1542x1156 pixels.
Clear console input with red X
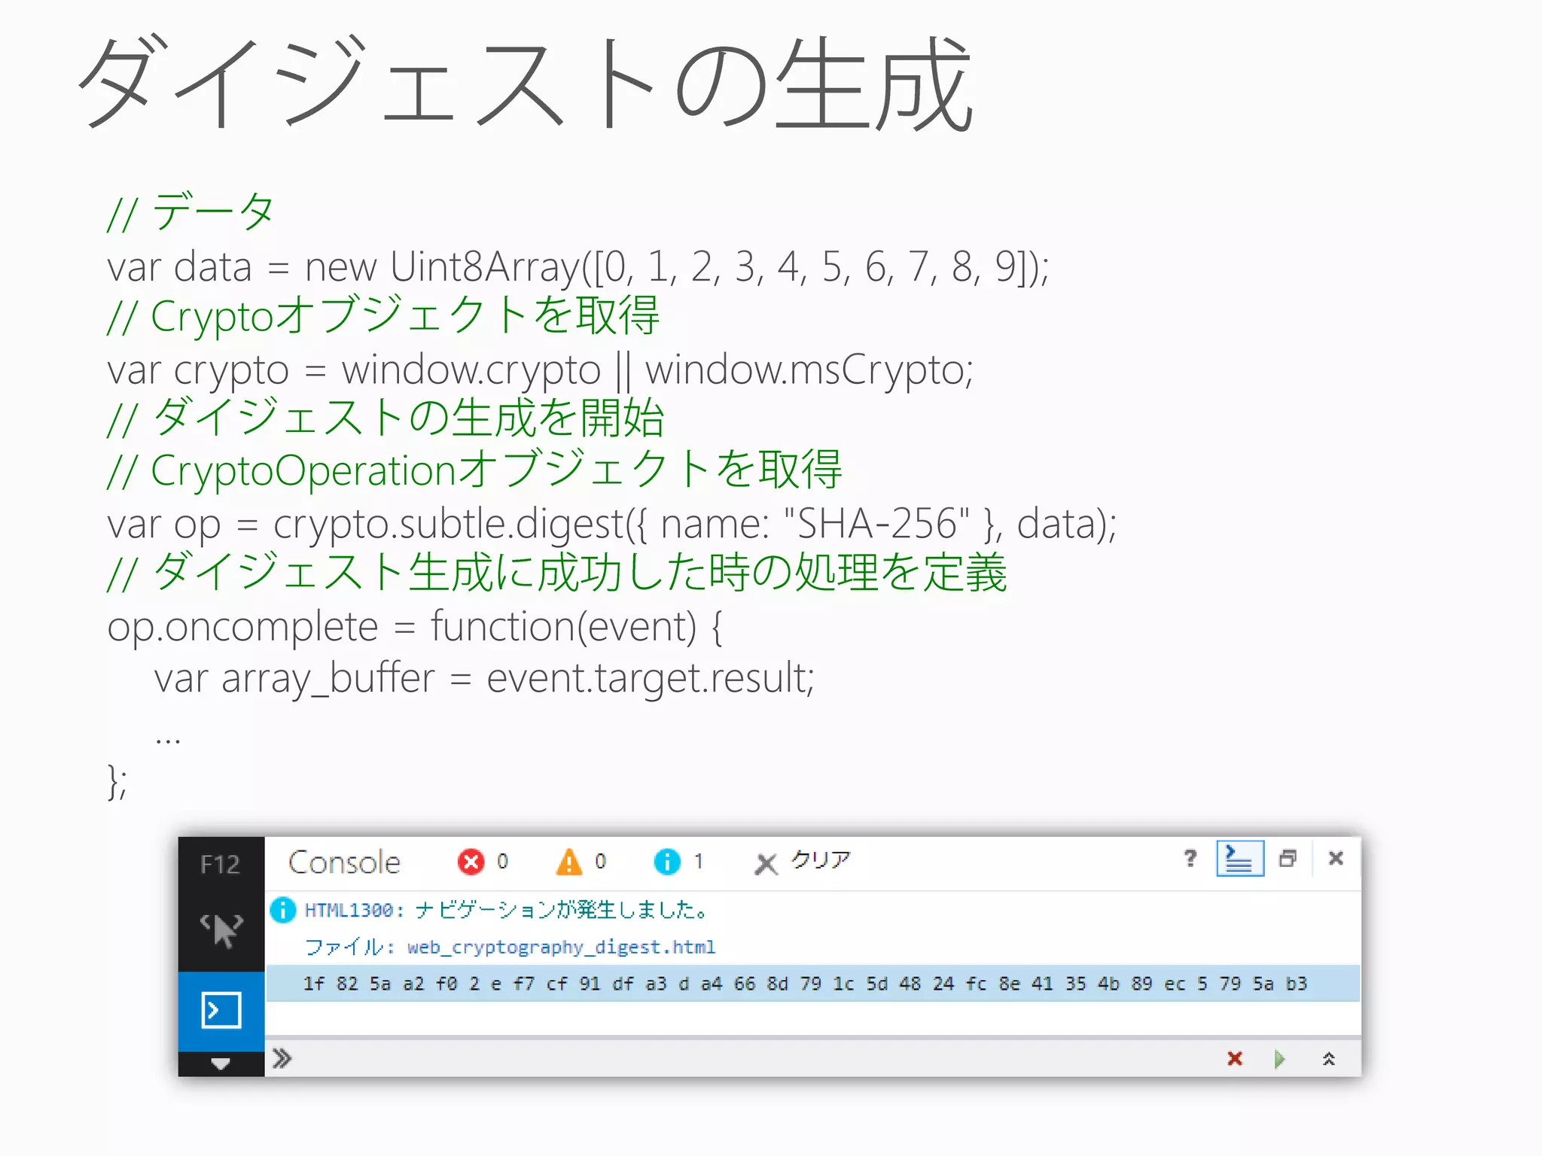pyautogui.click(x=1235, y=1059)
